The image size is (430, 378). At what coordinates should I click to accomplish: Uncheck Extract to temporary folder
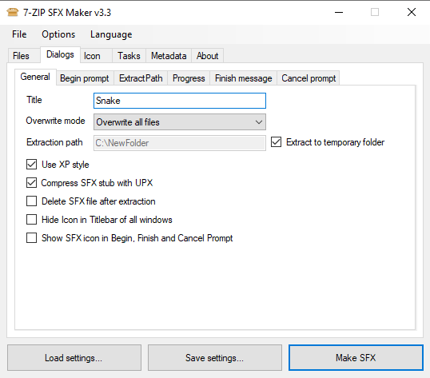coord(277,142)
